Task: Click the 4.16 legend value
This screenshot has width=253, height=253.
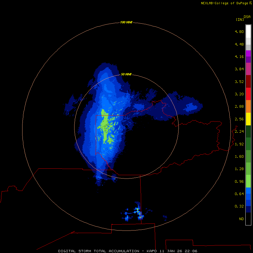Action: pos(239,57)
